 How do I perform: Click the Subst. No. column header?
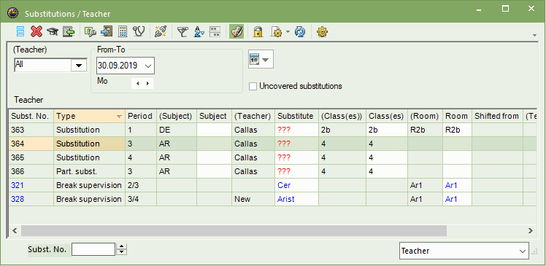(31, 116)
